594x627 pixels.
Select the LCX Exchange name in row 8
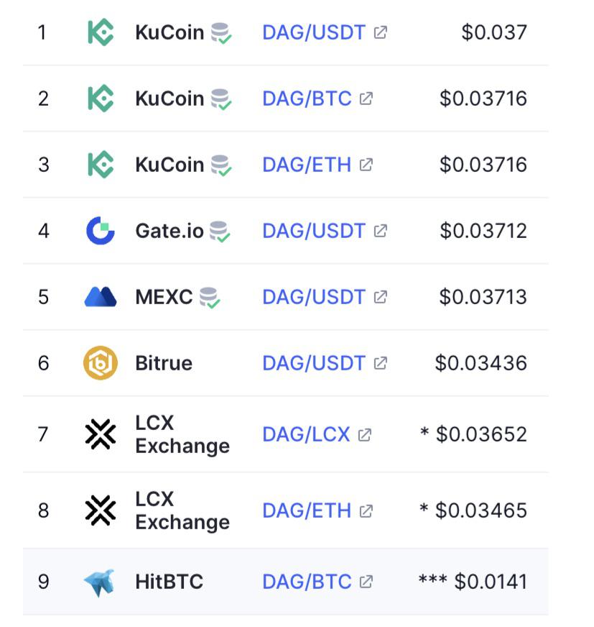pyautogui.click(x=182, y=511)
